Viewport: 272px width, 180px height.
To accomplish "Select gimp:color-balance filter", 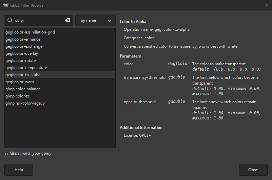I will coord(60,89).
